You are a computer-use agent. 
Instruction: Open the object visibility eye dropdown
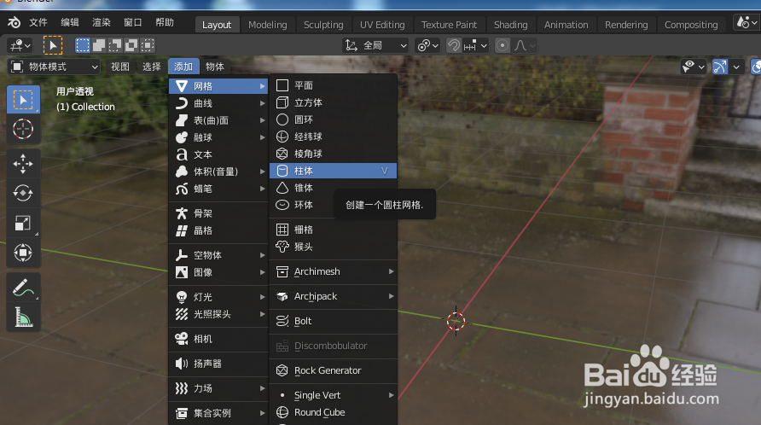click(x=693, y=67)
